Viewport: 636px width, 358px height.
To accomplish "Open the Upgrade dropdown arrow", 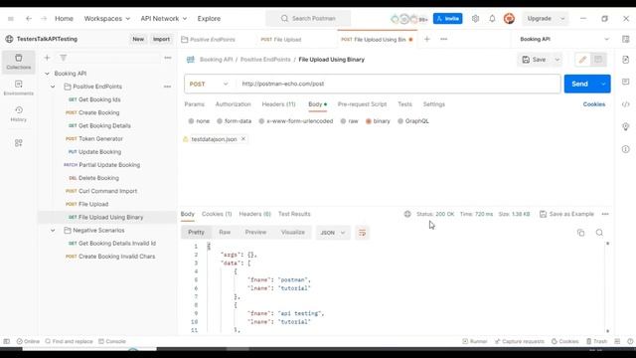I will coord(562,19).
